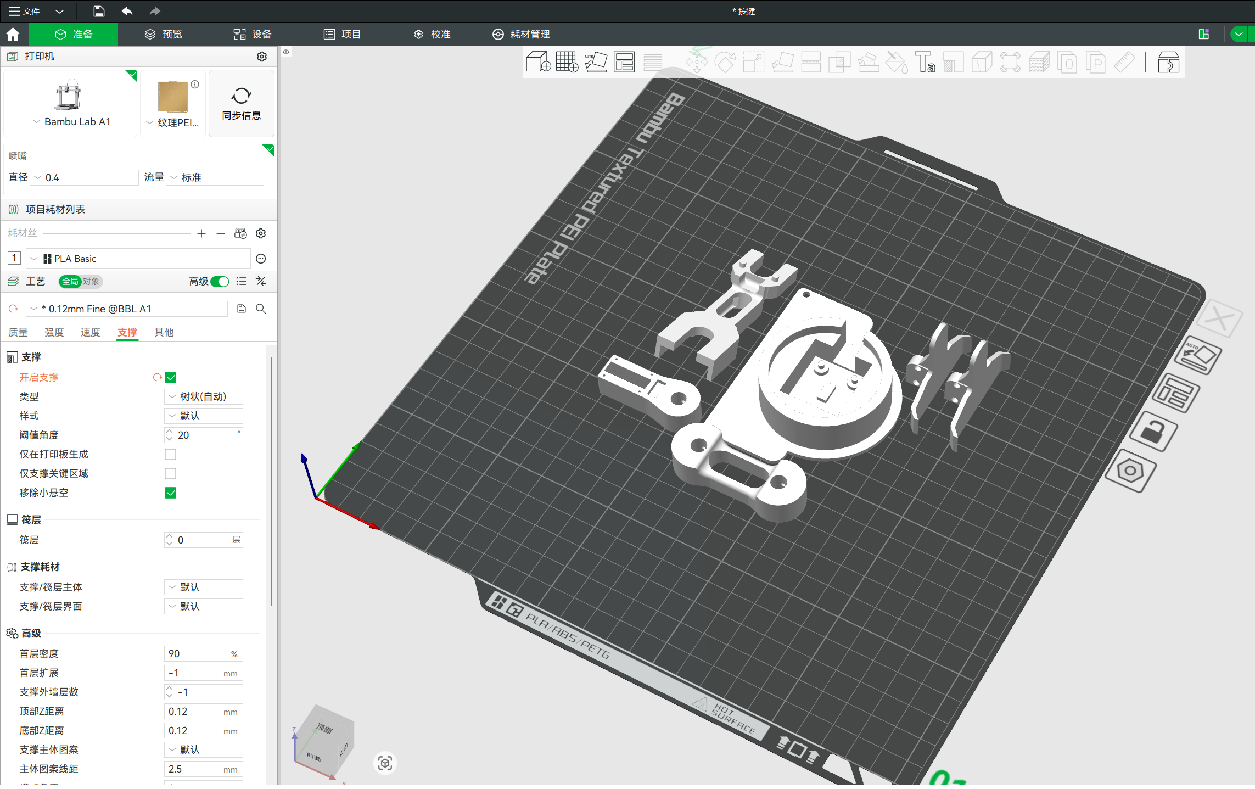
Task: Add a filament with plus icon
Action: 201,233
